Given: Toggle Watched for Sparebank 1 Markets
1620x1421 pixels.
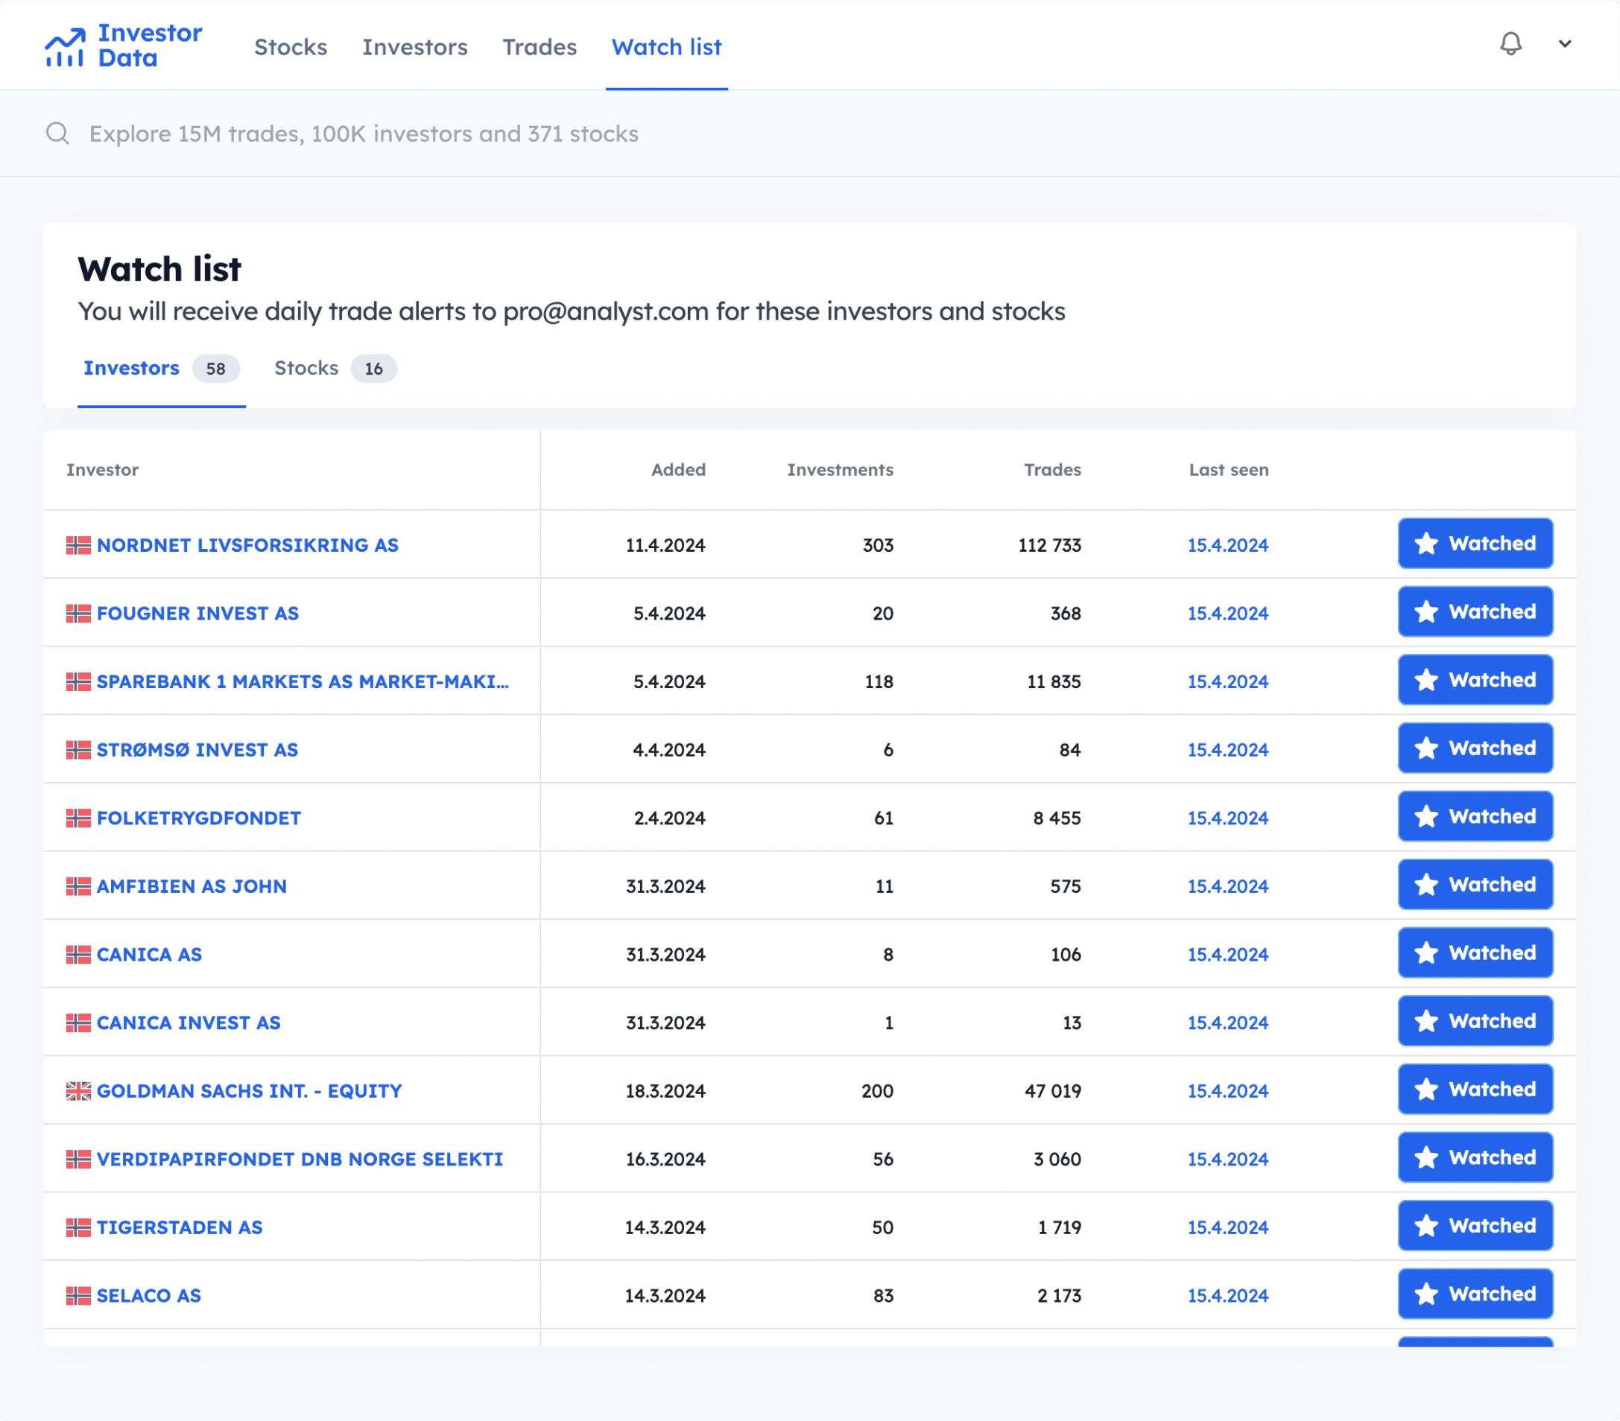Looking at the screenshot, I should pos(1474,680).
